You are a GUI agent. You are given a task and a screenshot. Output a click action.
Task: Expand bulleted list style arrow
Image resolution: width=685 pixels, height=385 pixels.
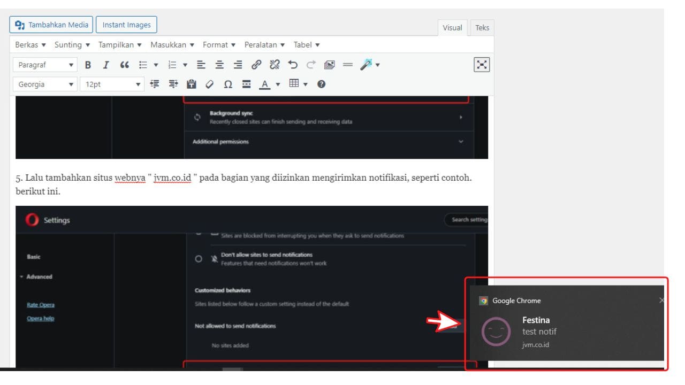[156, 65]
